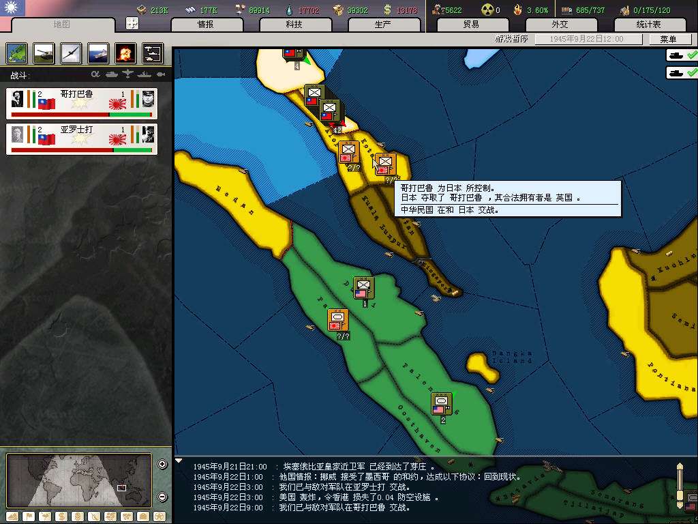Toggle the crosshair button beside 地图 tab

[x=132, y=24]
